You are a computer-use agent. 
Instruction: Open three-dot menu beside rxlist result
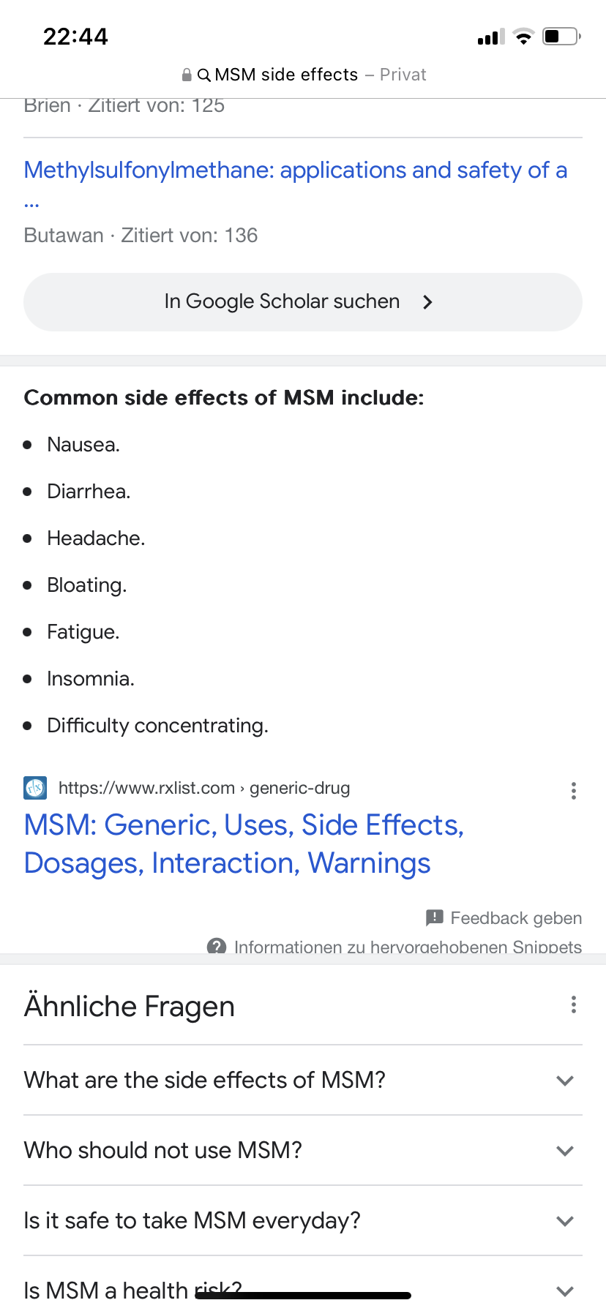(574, 791)
